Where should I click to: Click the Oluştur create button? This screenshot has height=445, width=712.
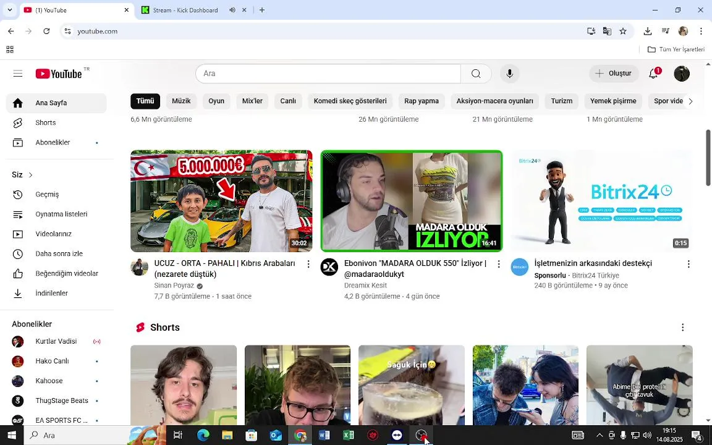[x=614, y=74]
